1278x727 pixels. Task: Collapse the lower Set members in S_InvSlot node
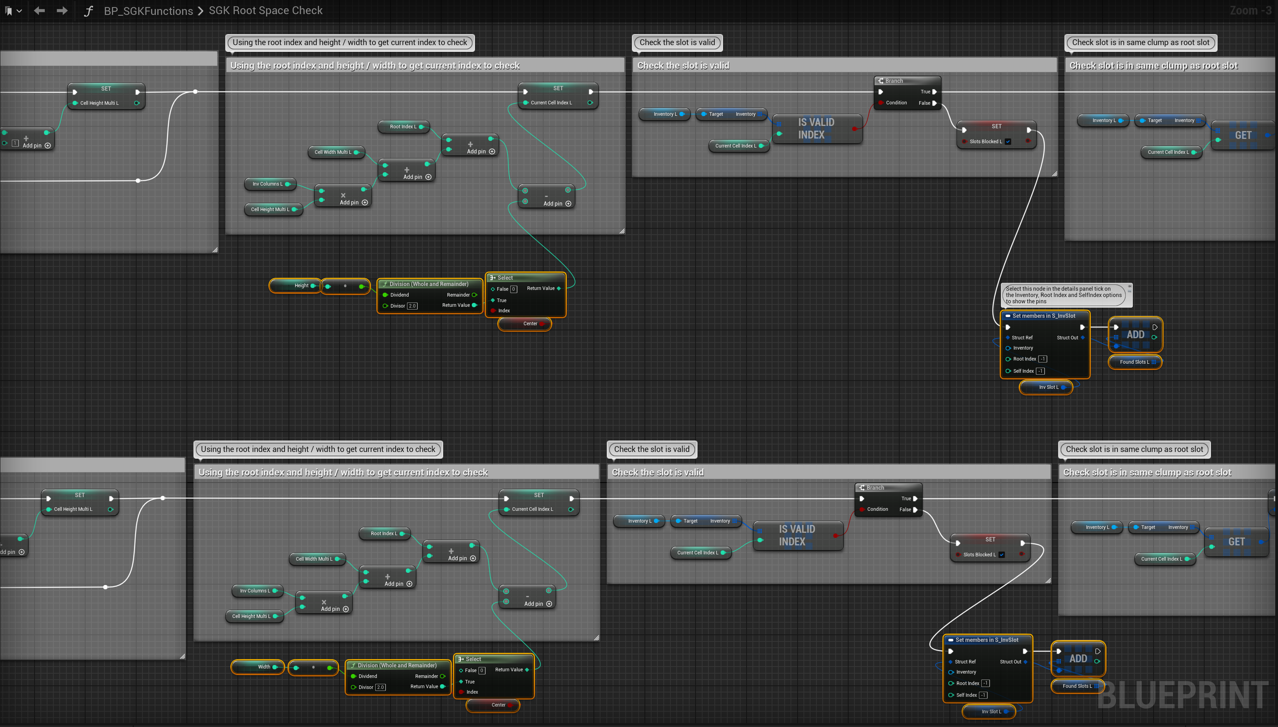[951, 640]
